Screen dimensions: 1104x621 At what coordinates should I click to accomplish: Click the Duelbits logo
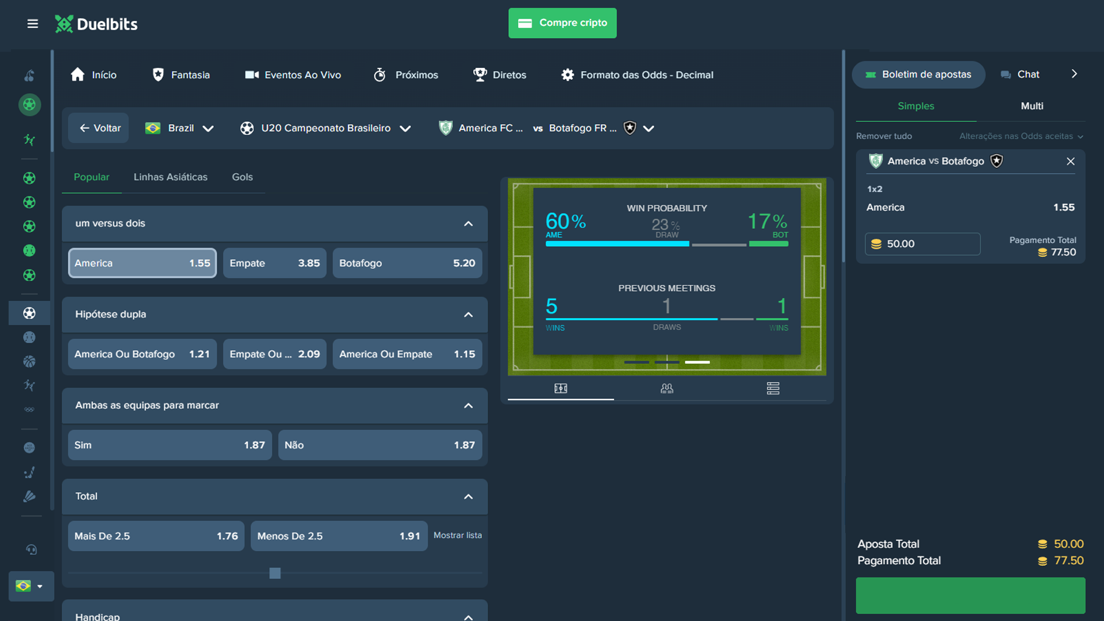pyautogui.click(x=96, y=24)
